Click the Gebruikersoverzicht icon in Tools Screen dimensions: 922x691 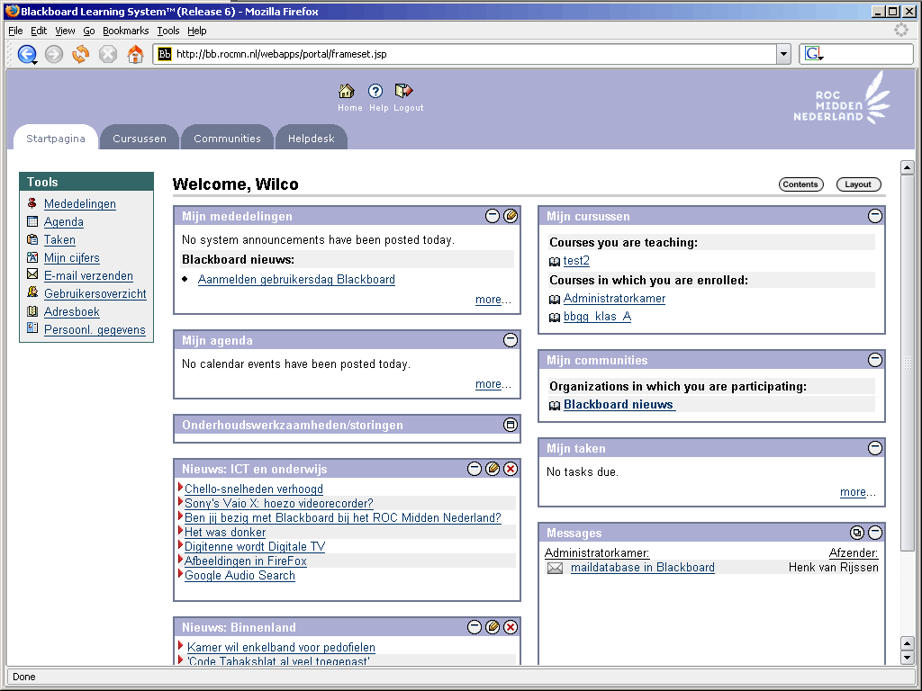[32, 292]
